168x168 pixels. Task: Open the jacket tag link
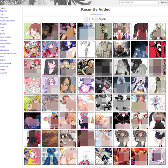(3, 60)
